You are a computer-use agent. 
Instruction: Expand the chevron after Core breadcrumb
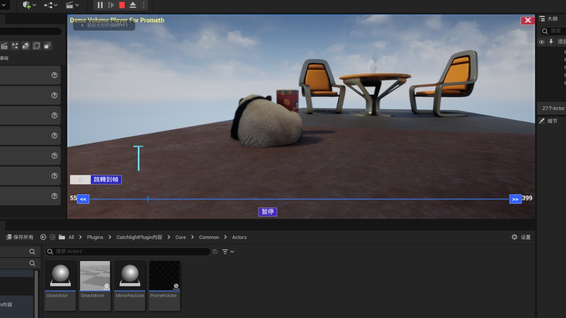click(192, 237)
